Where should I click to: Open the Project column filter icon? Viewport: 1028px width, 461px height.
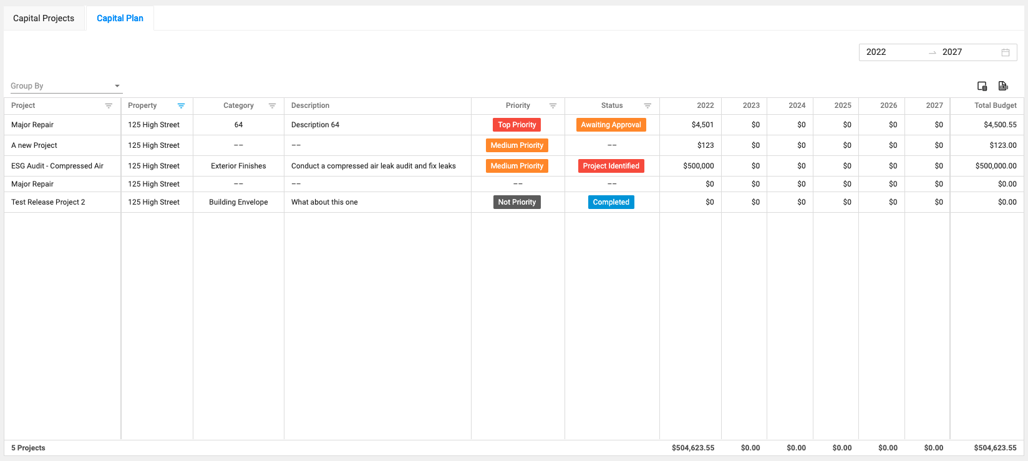pos(109,106)
